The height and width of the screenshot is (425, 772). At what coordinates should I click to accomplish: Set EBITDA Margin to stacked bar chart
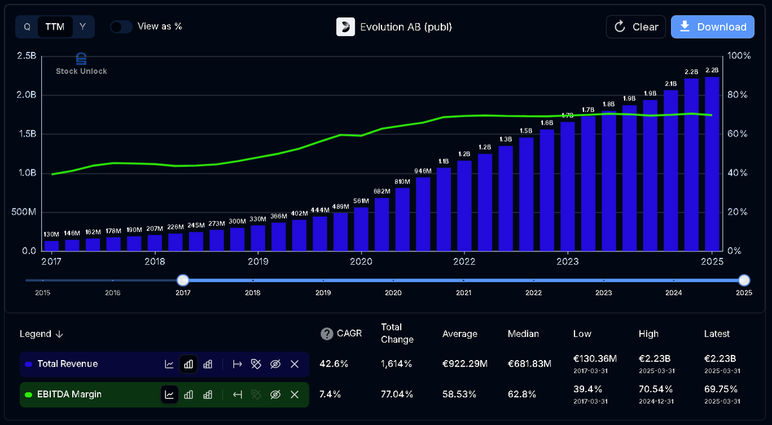click(x=208, y=394)
